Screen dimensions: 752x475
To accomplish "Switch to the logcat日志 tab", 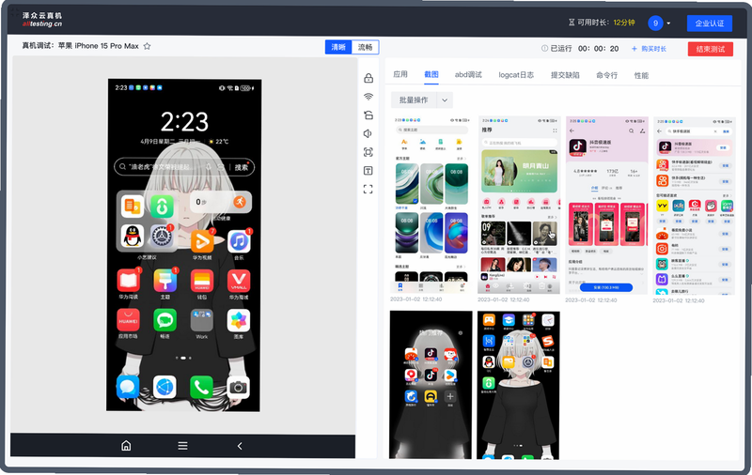I will pyautogui.click(x=516, y=75).
